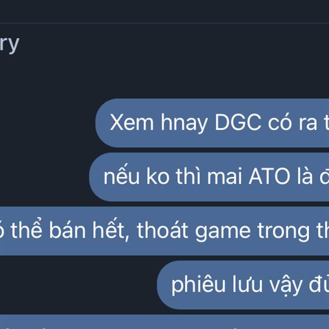Click the word "bán" in the third message
Image resolution: width=329 pixels, height=329 pixels.
pos(67,230)
